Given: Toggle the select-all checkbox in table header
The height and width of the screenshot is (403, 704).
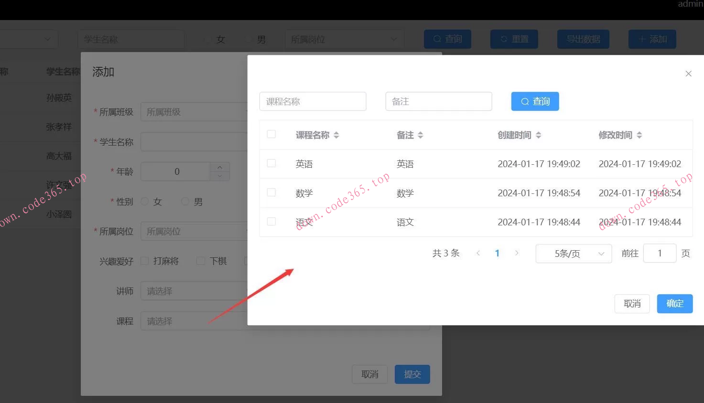Looking at the screenshot, I should point(271,134).
